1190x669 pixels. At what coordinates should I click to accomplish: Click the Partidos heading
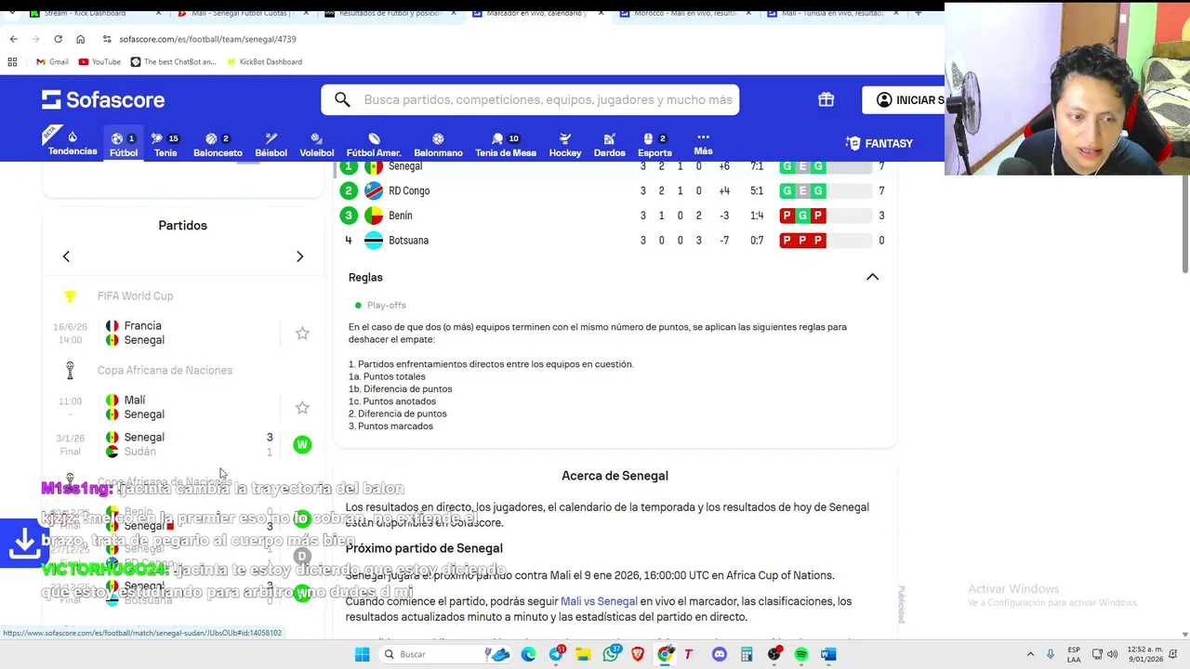[182, 225]
